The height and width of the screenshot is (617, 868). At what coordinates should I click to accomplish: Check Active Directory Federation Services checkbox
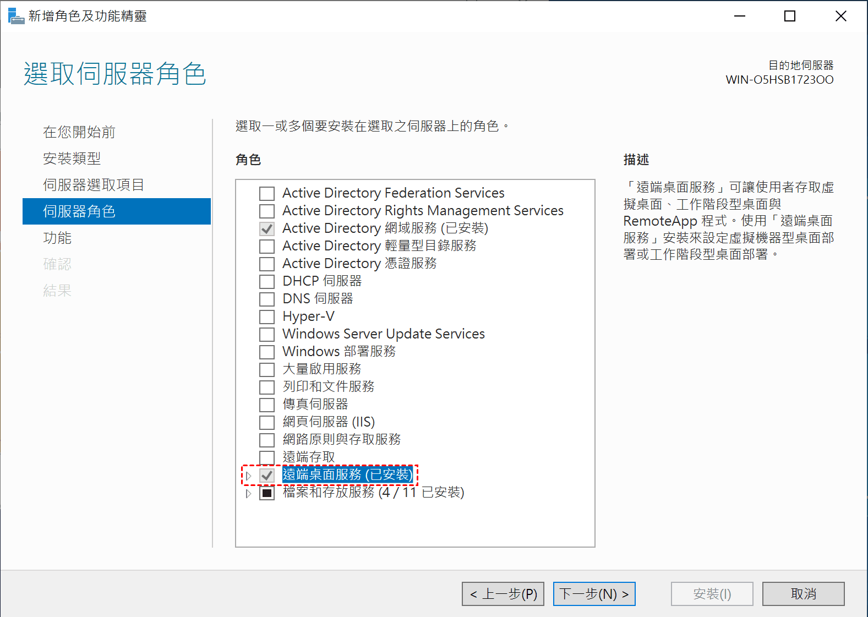pyautogui.click(x=267, y=194)
